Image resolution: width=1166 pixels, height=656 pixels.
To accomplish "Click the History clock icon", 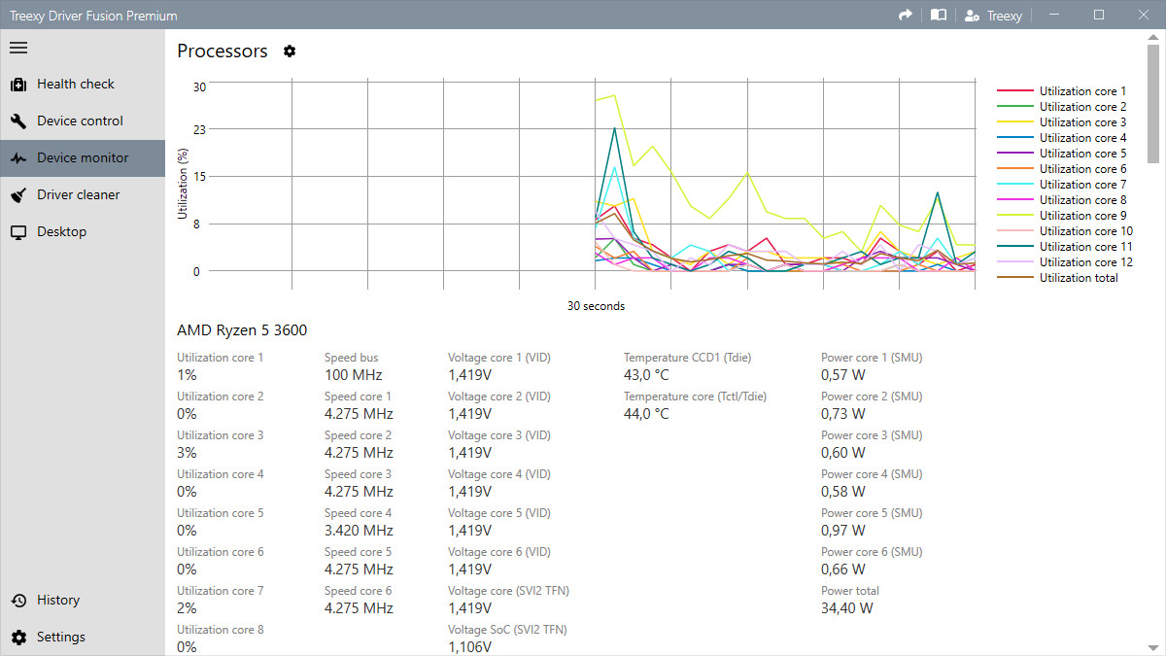I will point(18,601).
